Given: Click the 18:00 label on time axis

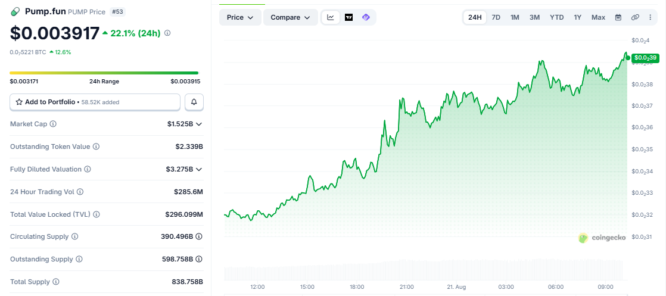Looking at the screenshot, I should tap(357, 287).
